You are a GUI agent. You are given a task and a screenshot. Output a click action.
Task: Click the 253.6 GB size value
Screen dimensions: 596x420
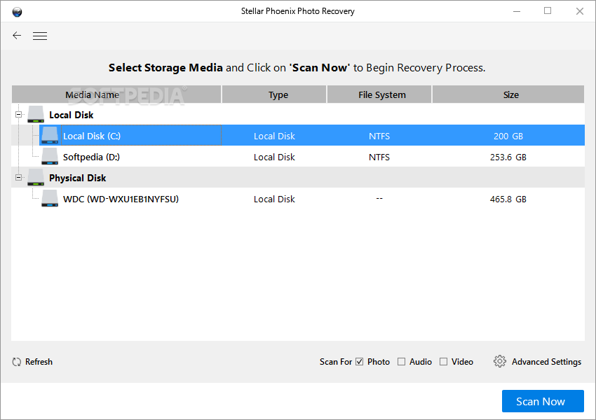[508, 157]
